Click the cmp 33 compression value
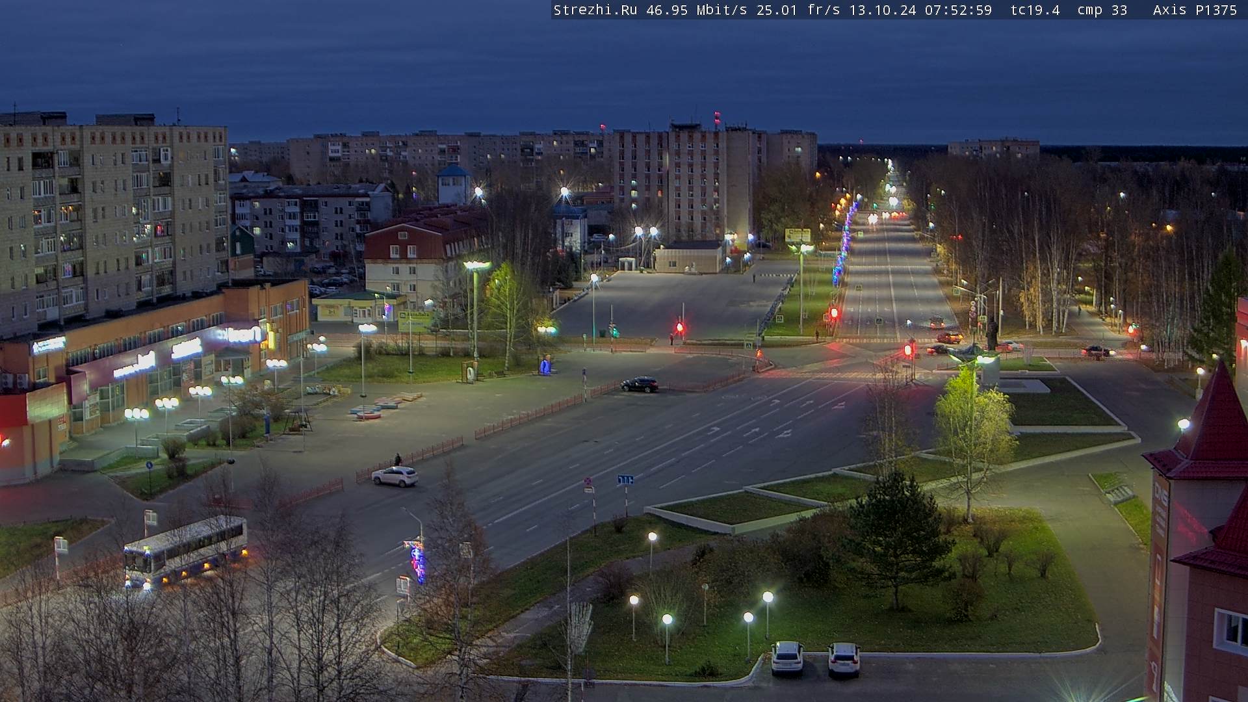The image size is (1248, 702). (1102, 10)
